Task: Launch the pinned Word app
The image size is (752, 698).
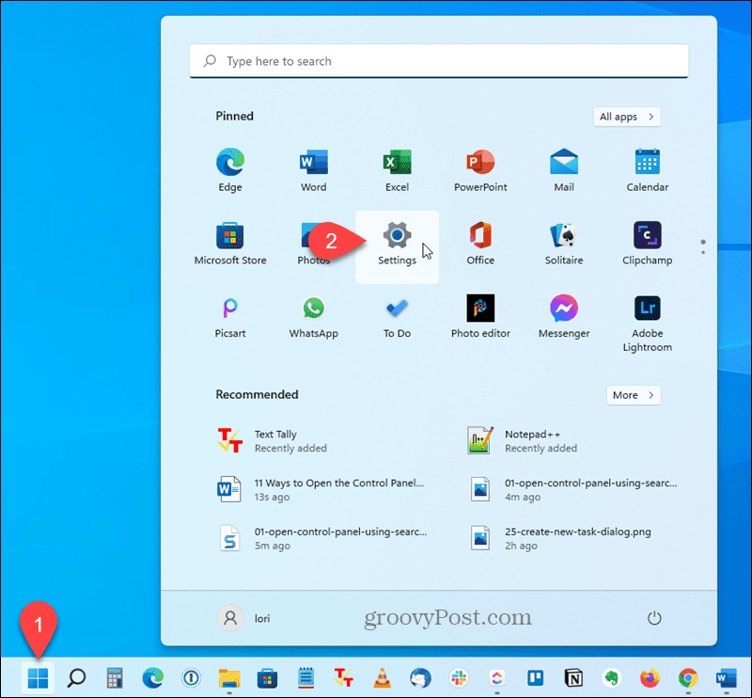Action: pyautogui.click(x=314, y=170)
